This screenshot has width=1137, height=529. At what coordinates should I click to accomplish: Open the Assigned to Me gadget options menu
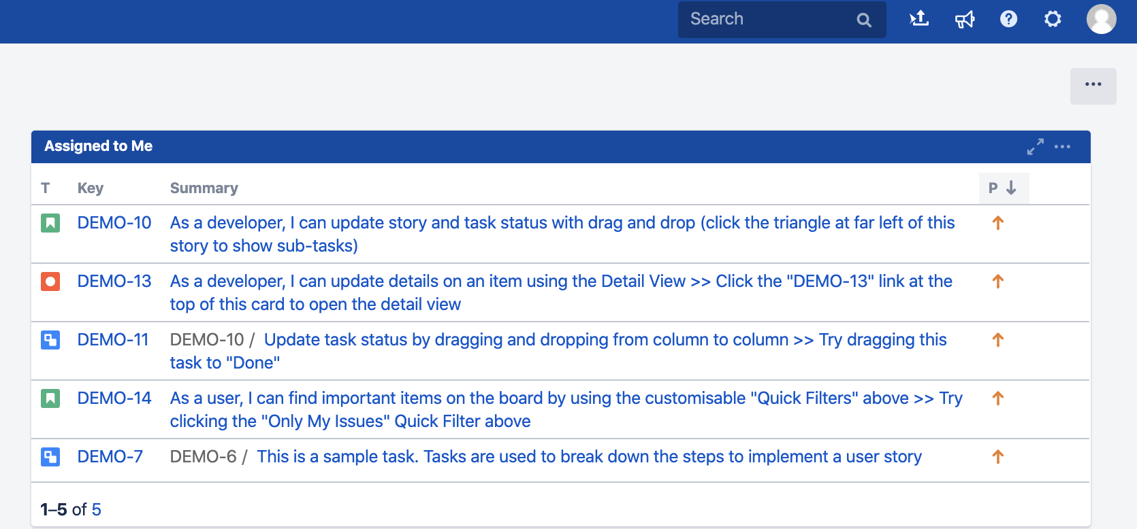coord(1062,147)
